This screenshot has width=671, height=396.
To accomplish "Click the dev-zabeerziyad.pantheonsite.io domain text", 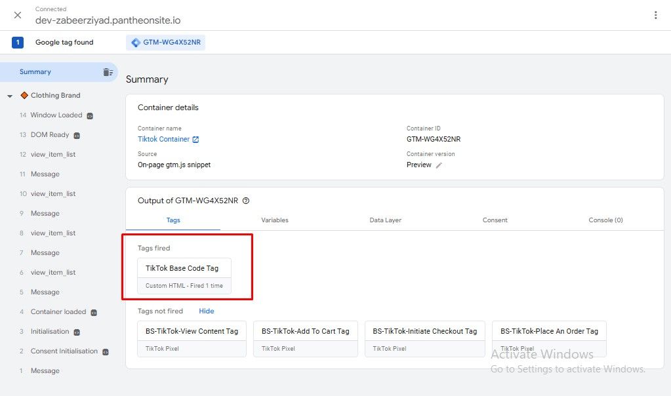I will click(108, 20).
